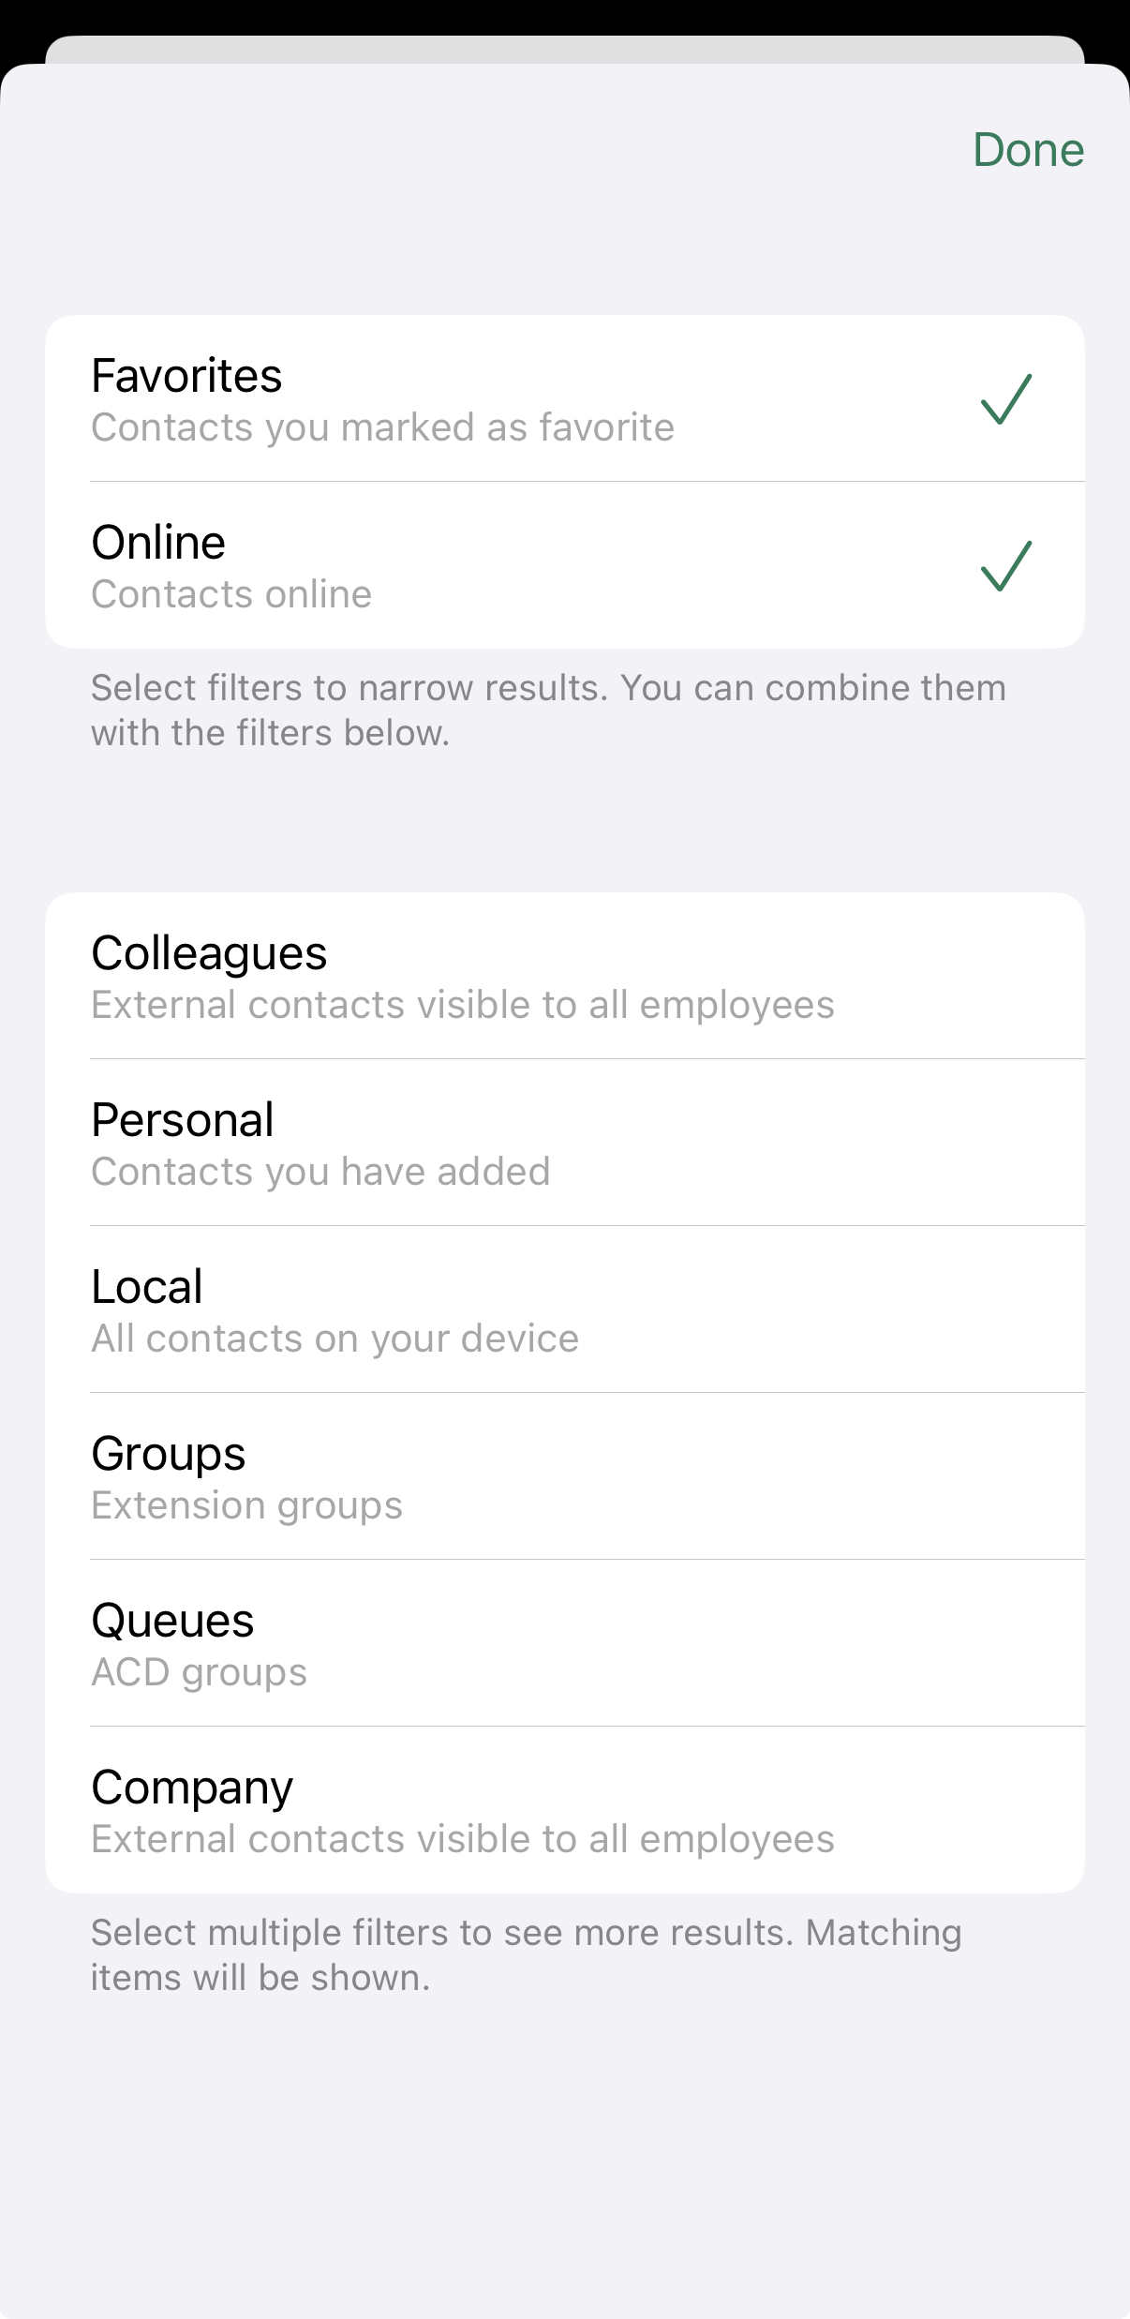This screenshot has height=2319, width=1130.
Task: Turn on the Local contacts filter
Action: coord(564,1309)
